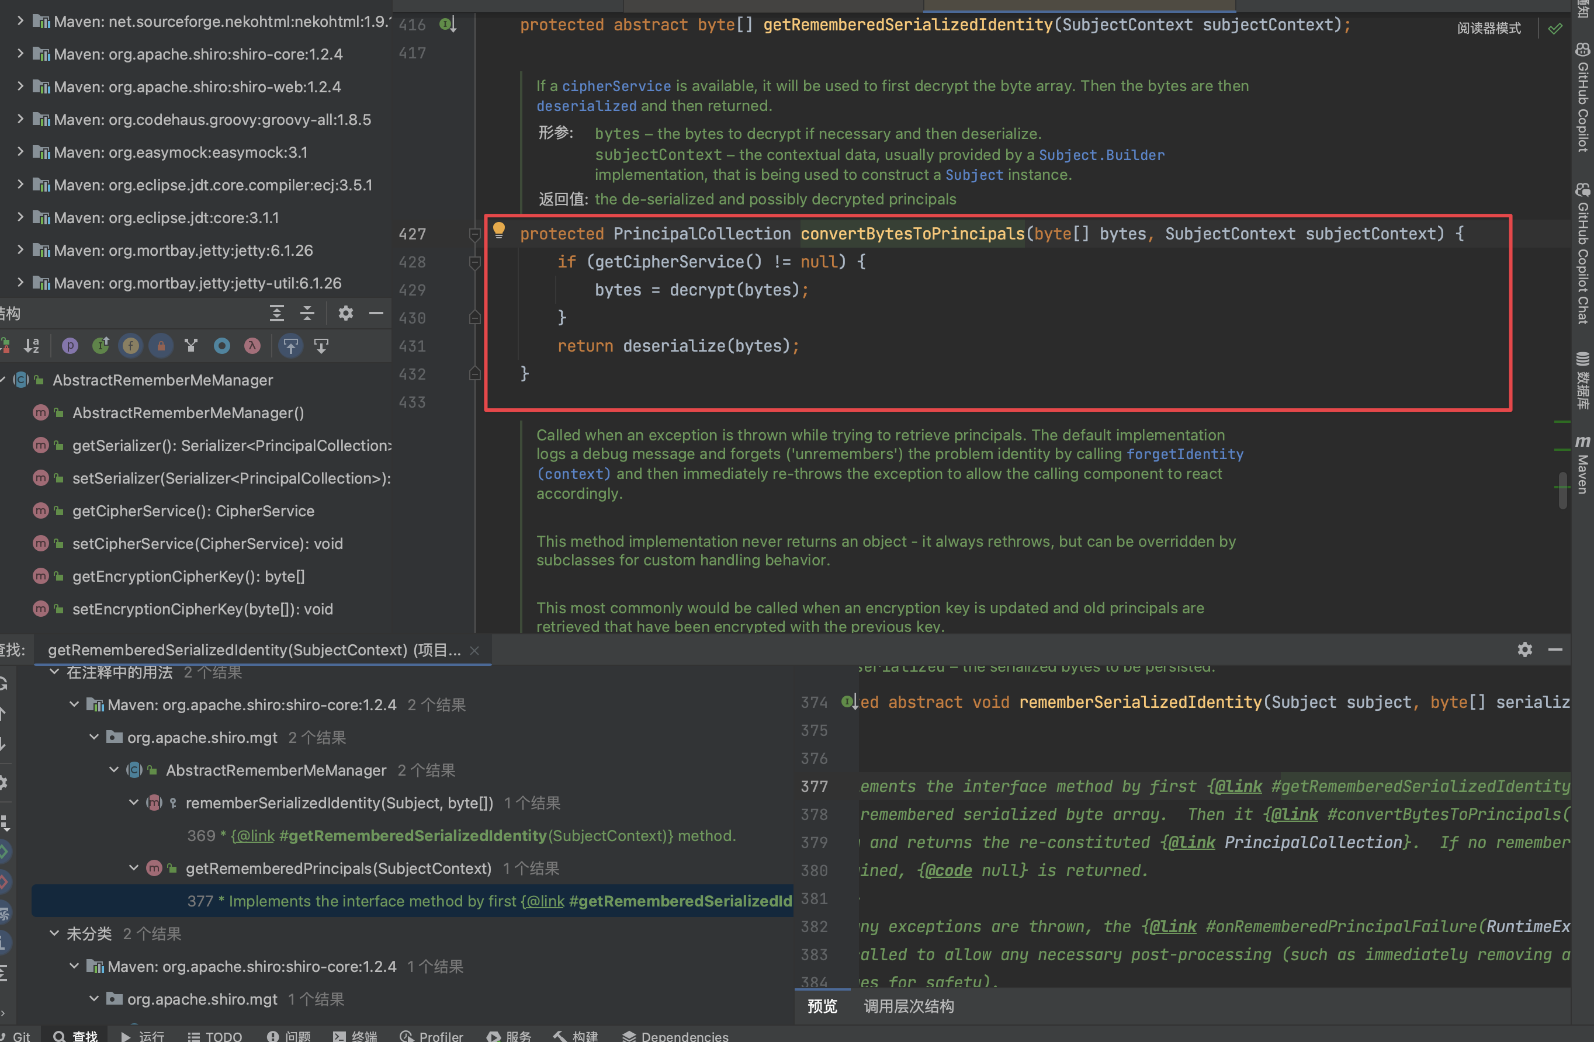This screenshot has width=1594, height=1042.
Task: Click gutter implementation icon on line 374
Action: pos(849,702)
